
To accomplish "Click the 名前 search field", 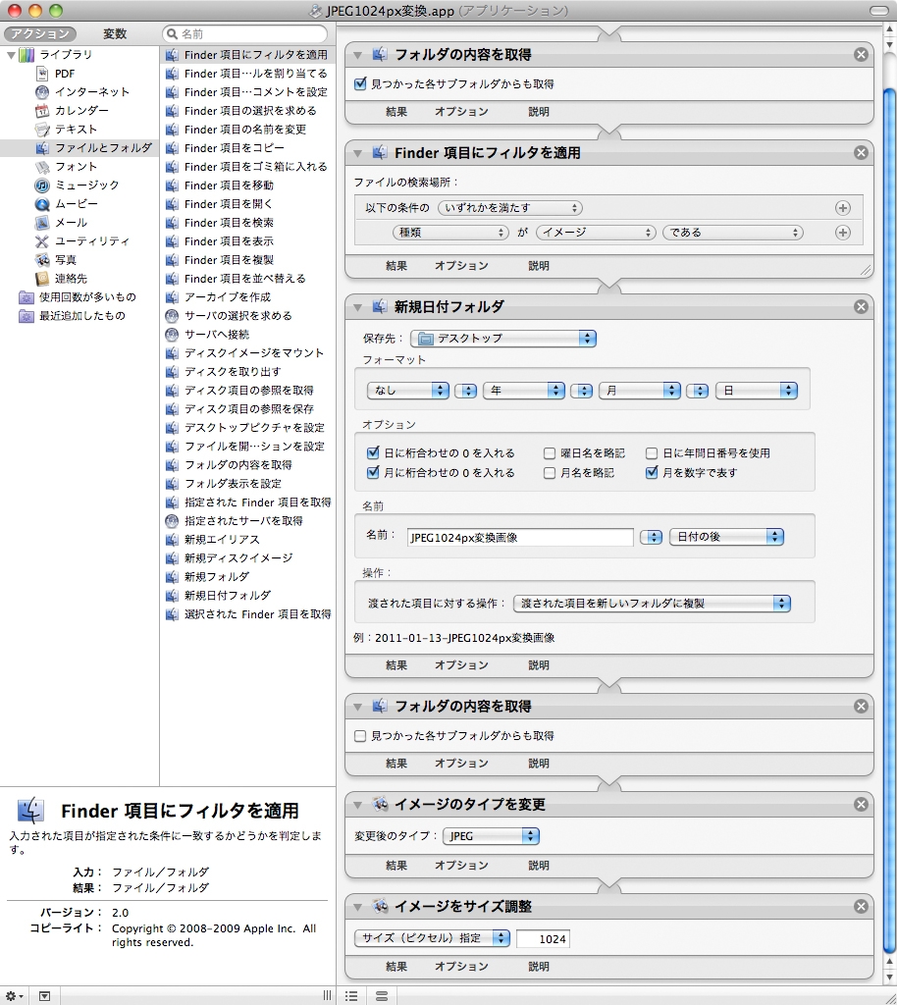I will (x=245, y=34).
